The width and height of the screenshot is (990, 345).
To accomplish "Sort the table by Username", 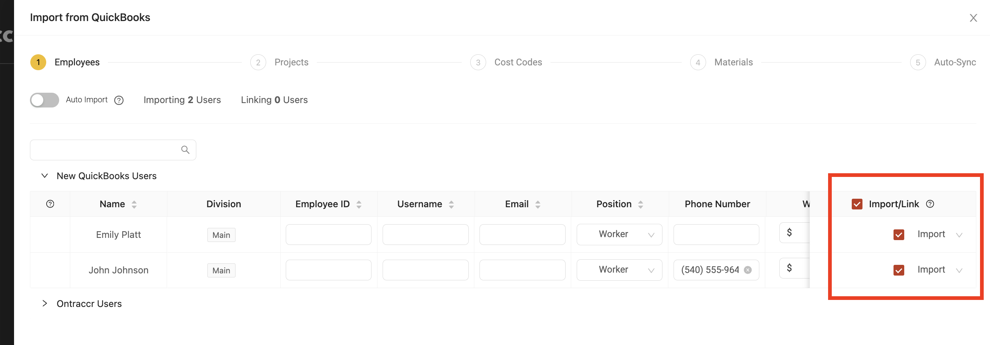I will coord(451,204).
